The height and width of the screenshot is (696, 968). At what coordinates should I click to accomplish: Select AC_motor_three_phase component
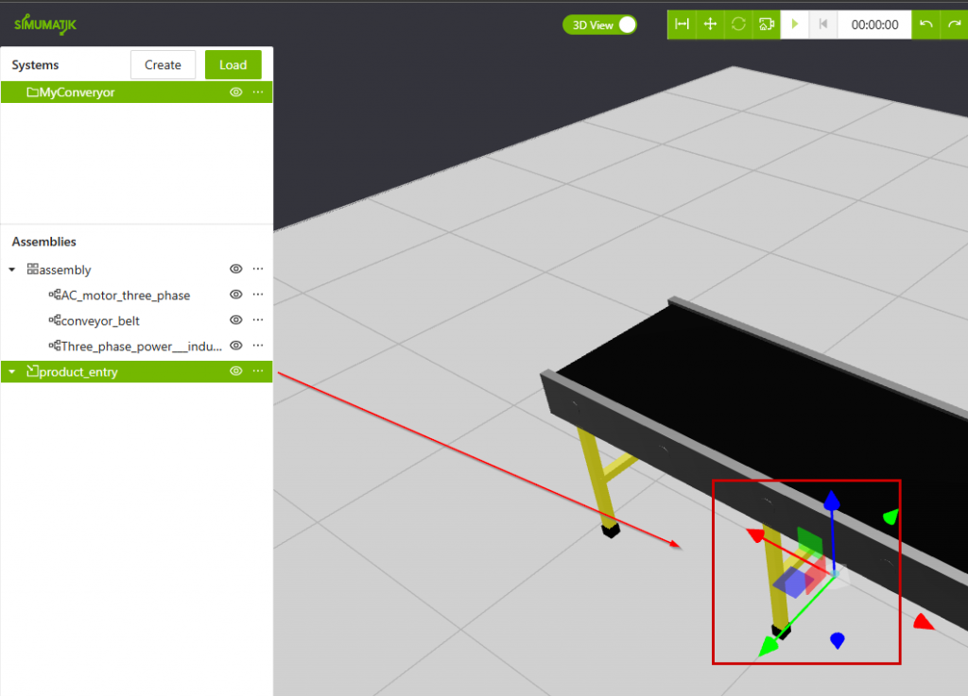tap(126, 296)
